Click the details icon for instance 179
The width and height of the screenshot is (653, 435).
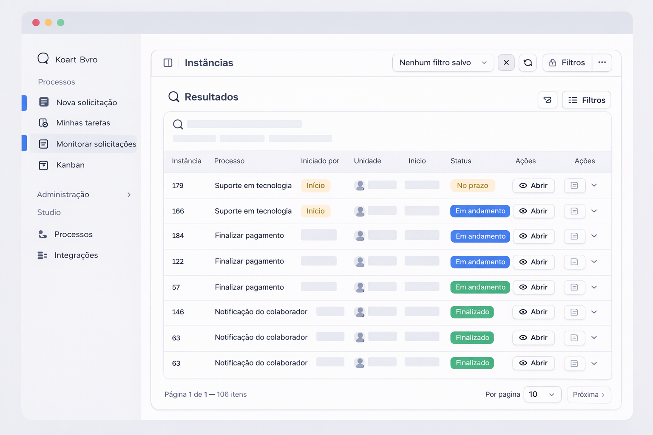point(574,186)
